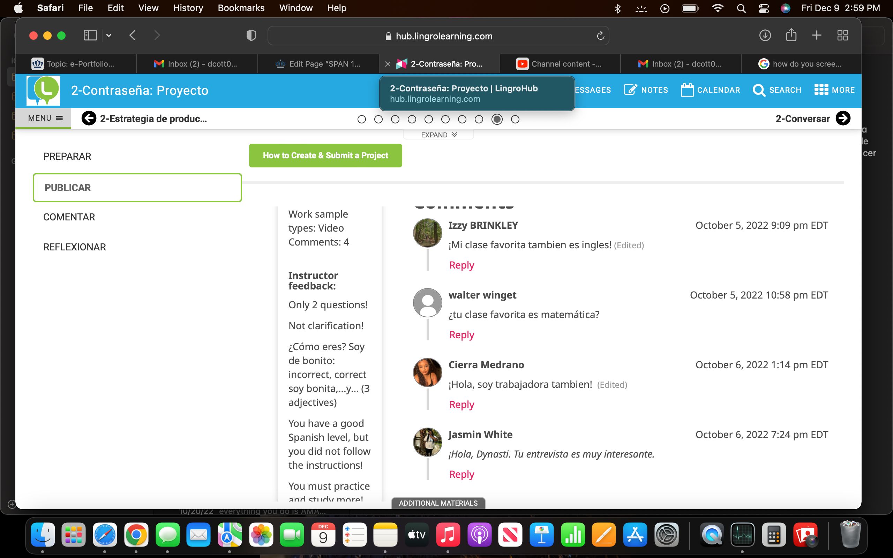
Task: Click walter winget's default avatar
Action: [427, 303]
